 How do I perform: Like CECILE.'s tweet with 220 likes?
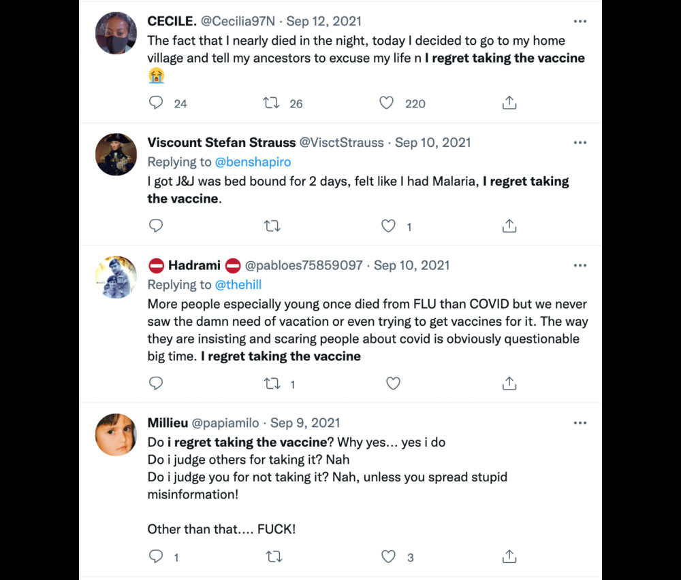coord(387,103)
